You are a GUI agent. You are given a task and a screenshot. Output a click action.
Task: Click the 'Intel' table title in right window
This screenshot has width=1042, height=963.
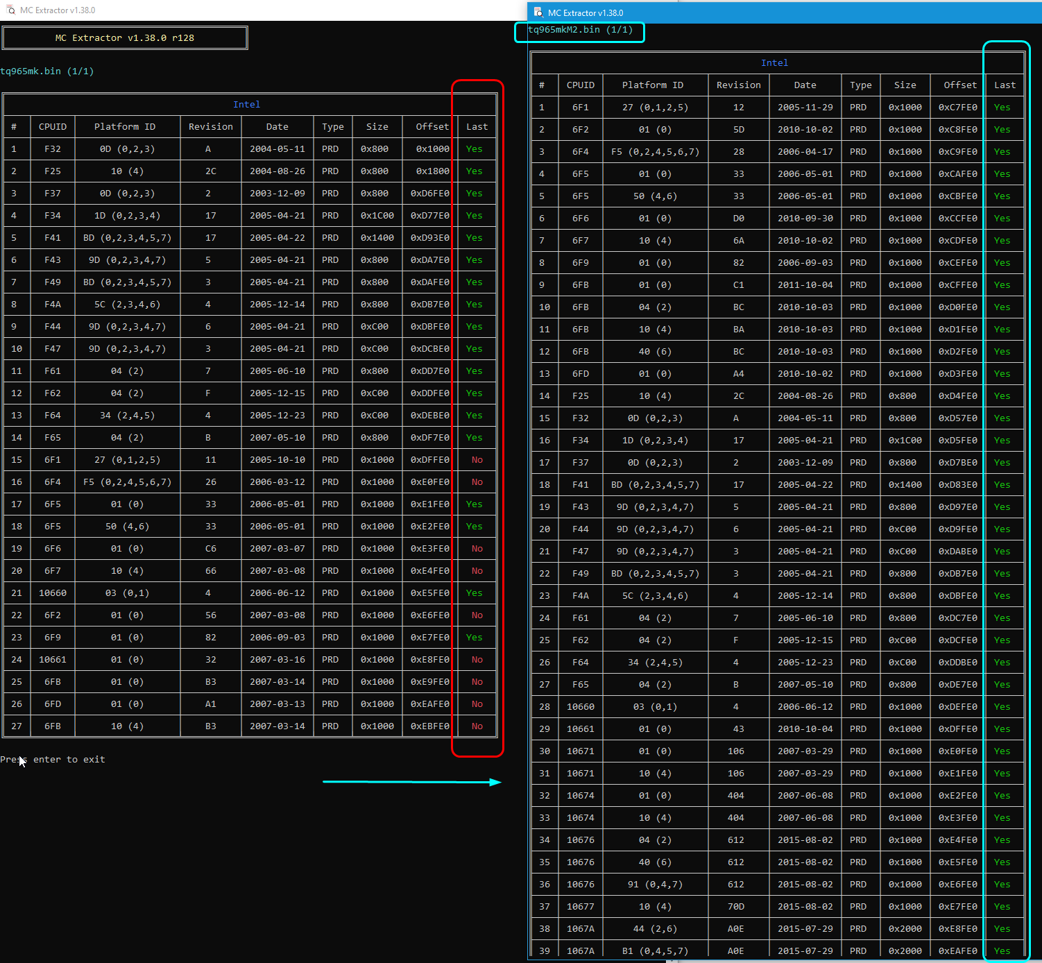[x=775, y=63]
